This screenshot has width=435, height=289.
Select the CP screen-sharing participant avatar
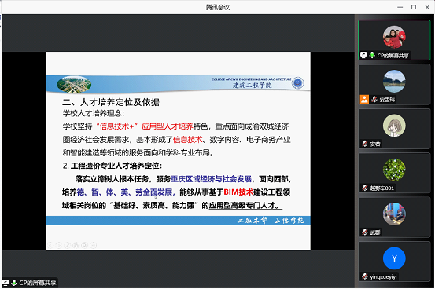(394, 37)
